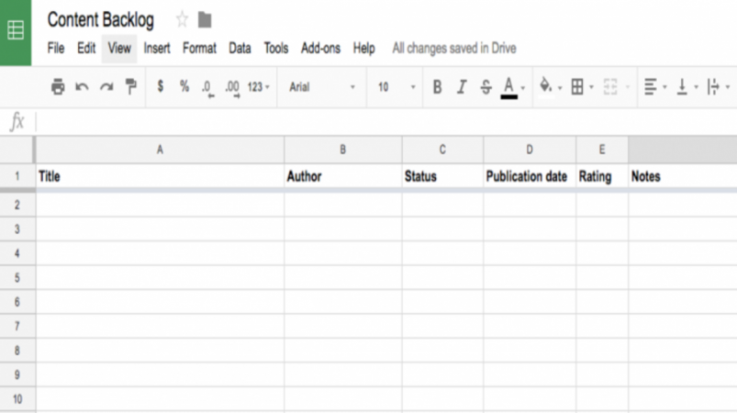Viewport: 737px width, 413px height.
Task: Click the Redo arrow
Action: coord(106,87)
